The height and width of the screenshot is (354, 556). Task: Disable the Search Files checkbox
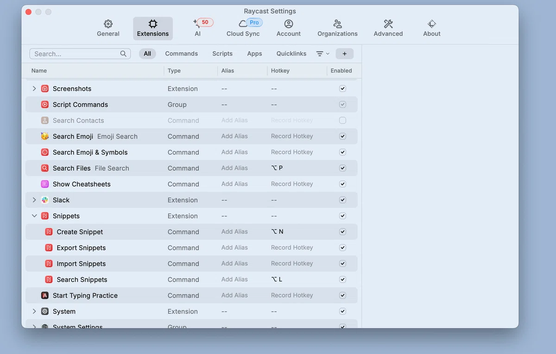[x=342, y=168]
